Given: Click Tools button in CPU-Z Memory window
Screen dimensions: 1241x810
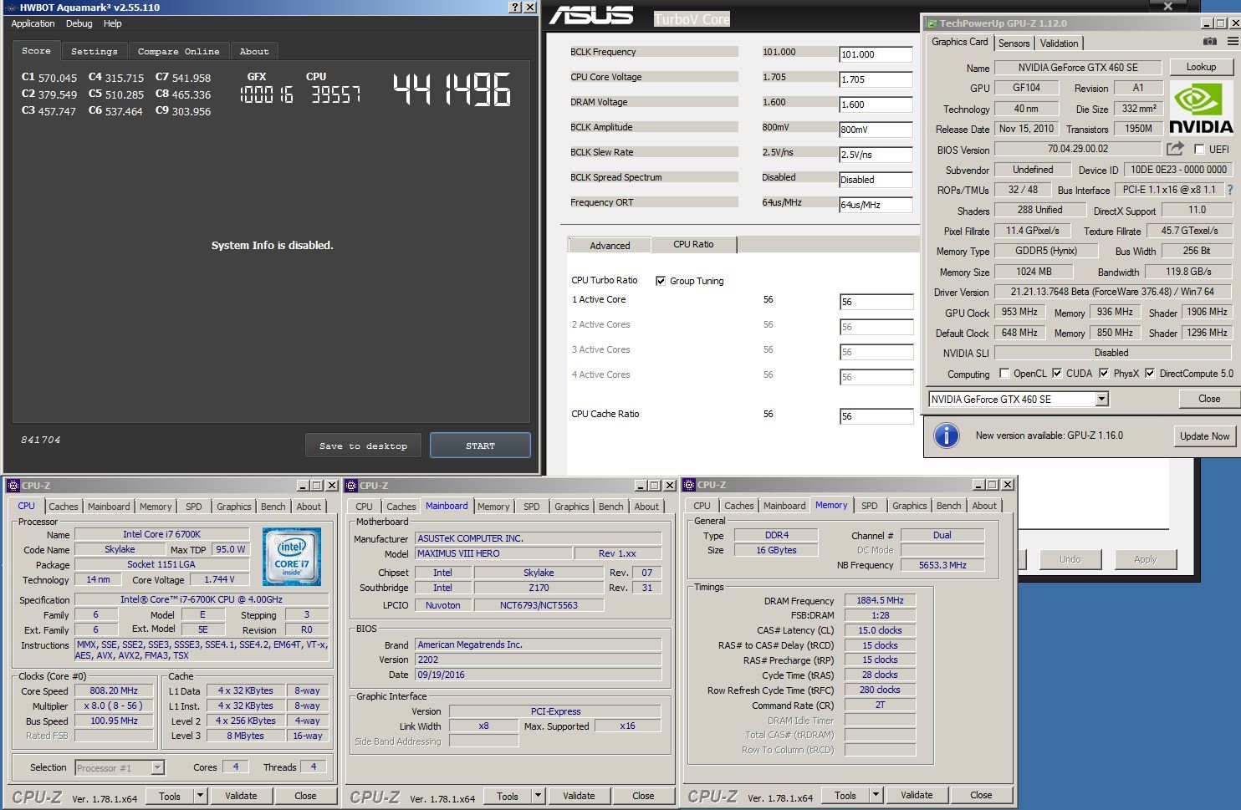Looking at the screenshot, I should coord(845,795).
